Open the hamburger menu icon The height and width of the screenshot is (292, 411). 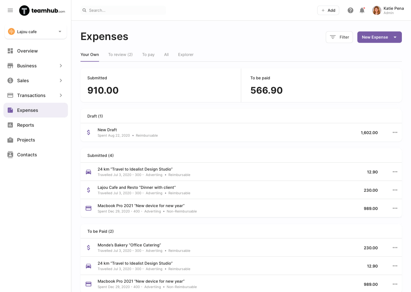coord(10,10)
